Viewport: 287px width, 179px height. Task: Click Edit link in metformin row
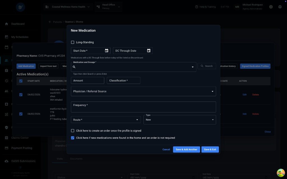pos(244,114)
